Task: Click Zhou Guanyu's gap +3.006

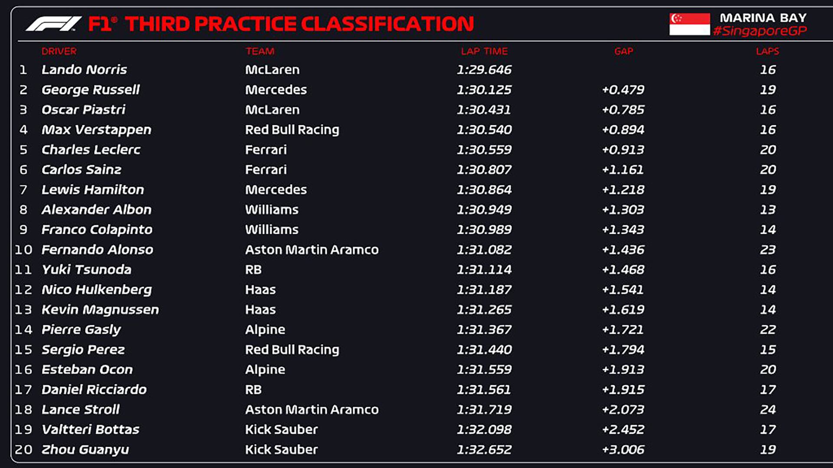Action: coord(623,449)
